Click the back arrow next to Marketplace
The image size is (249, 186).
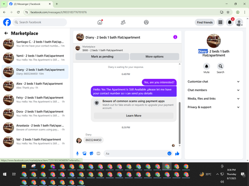(6, 33)
